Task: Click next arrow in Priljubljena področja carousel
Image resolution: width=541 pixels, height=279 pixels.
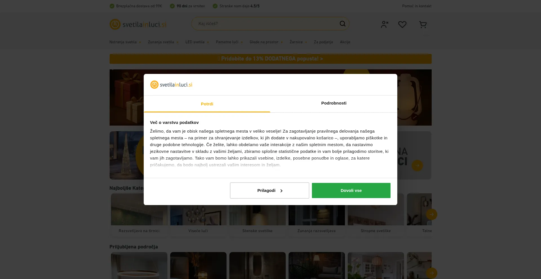Action: click(431, 273)
